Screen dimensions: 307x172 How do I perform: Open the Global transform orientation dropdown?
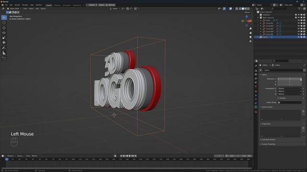[115, 9]
